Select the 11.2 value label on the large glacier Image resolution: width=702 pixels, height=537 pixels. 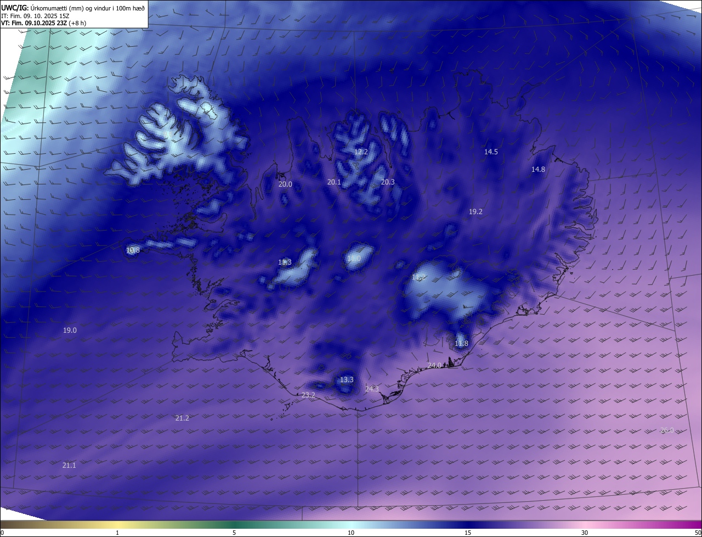pyautogui.click(x=418, y=278)
